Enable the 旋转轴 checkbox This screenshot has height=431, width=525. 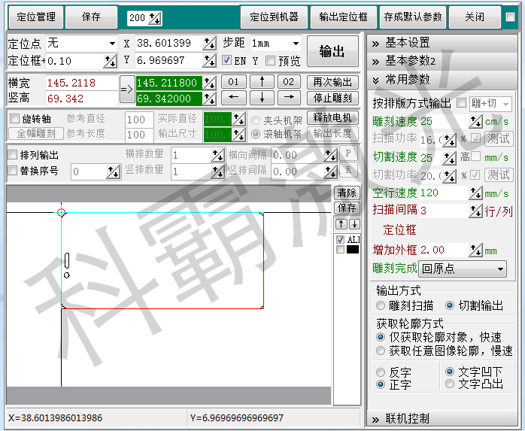point(14,119)
